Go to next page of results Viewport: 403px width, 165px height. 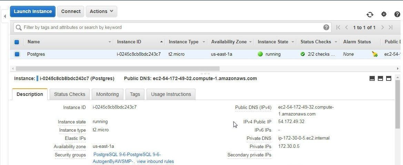click(382, 27)
